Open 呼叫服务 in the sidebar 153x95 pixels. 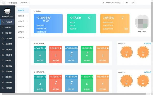tap(7, 50)
